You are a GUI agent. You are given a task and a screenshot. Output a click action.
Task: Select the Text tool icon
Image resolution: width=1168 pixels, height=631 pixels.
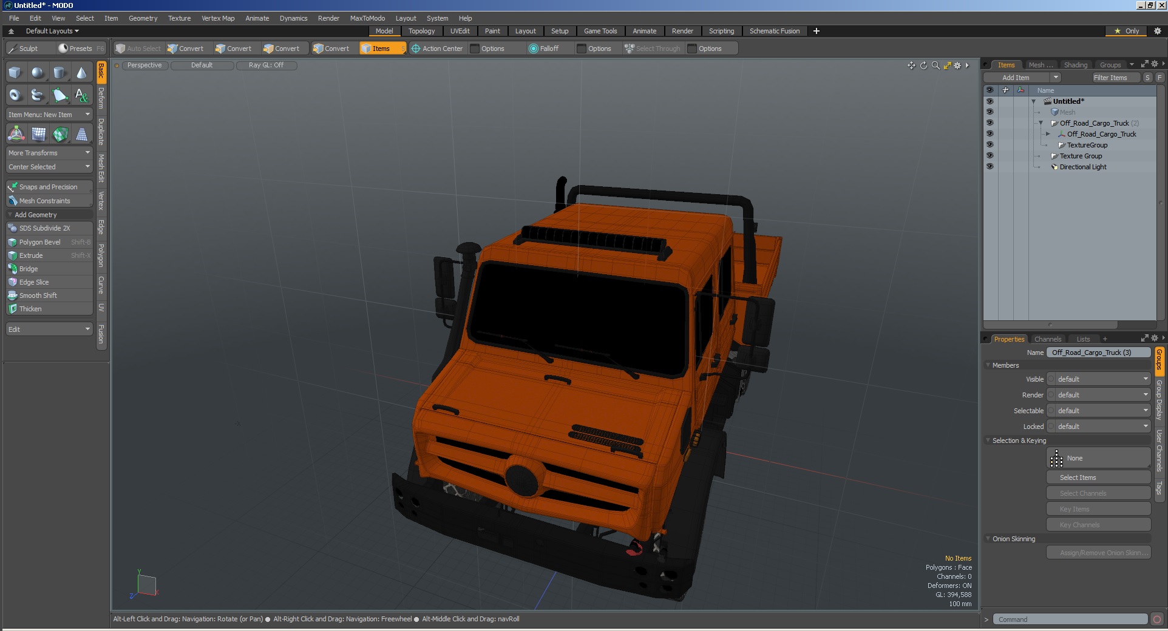tap(81, 95)
